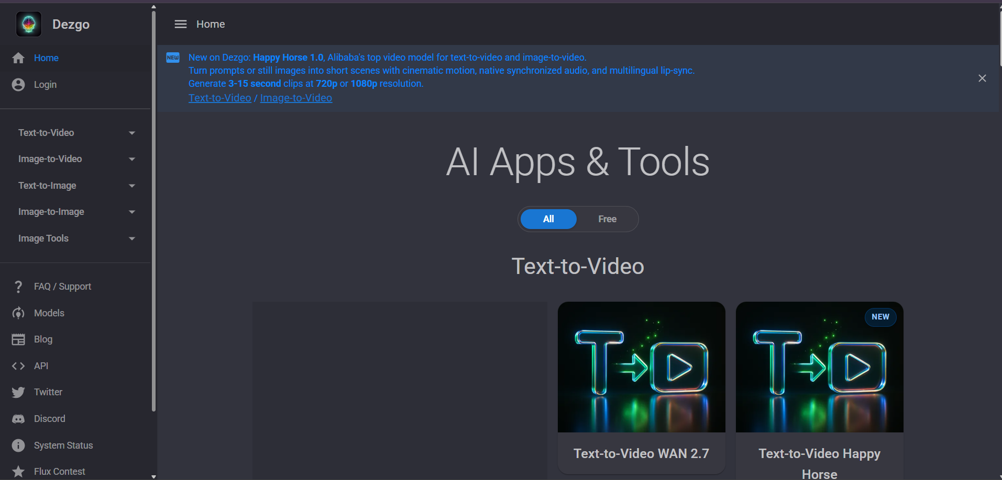This screenshot has width=1002, height=480.
Task: Open the Flux Contest page
Action: [59, 472]
